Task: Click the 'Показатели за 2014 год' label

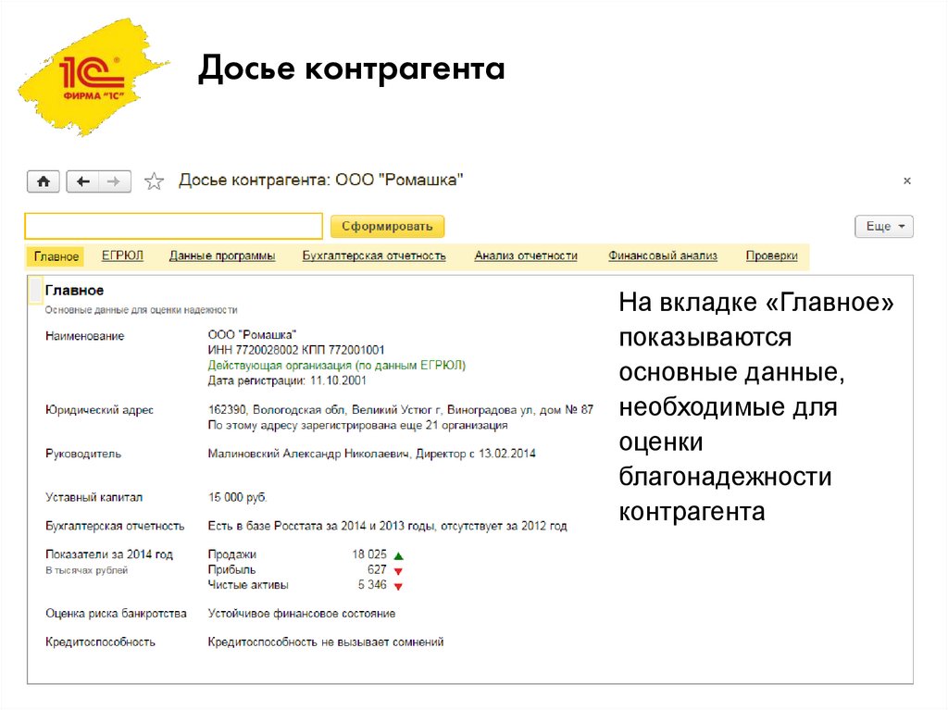Action: [x=109, y=554]
